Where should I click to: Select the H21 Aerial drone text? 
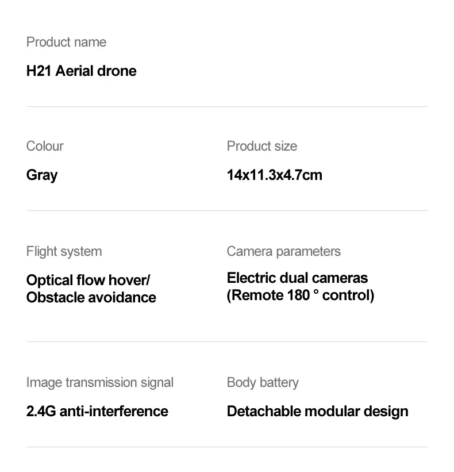[x=81, y=71]
